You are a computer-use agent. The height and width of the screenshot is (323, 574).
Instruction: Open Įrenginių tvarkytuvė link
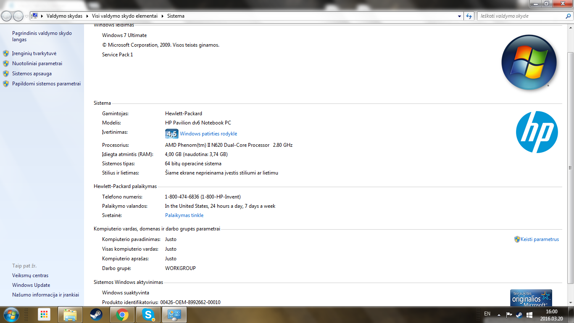coord(34,53)
